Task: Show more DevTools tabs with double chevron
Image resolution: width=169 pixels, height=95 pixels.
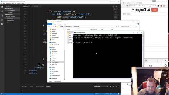Action: coord(146,61)
